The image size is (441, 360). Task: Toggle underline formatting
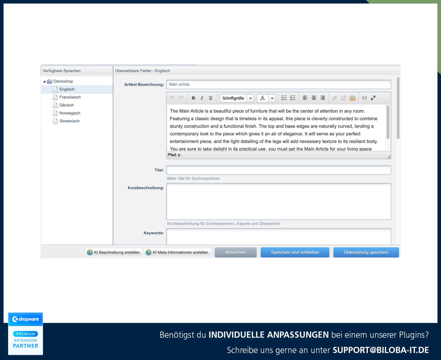211,98
